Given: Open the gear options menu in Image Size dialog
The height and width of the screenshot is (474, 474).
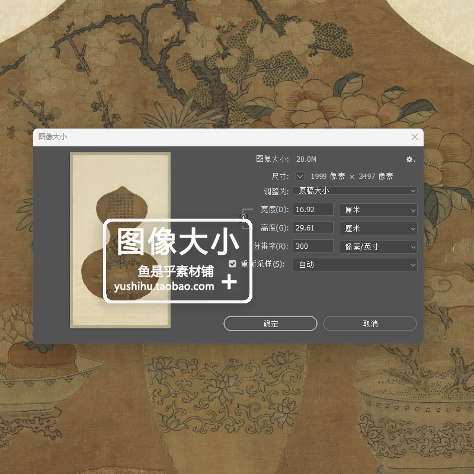Looking at the screenshot, I should point(410,159).
